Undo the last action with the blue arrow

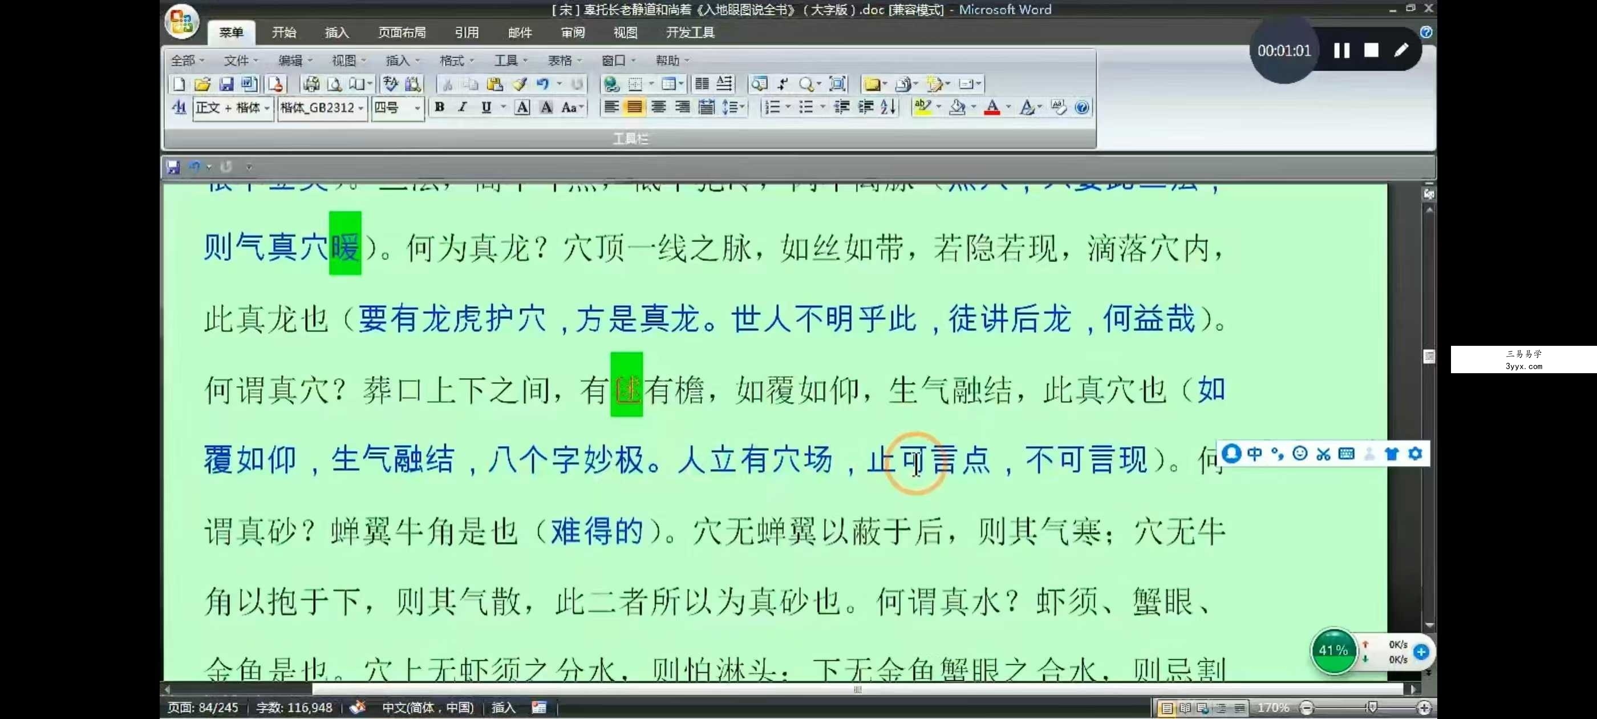coord(543,84)
